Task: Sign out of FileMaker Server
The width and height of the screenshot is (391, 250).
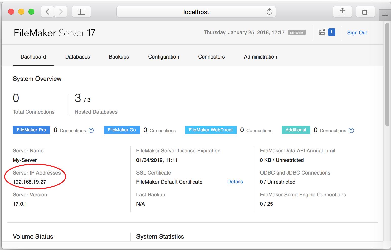Action: click(357, 32)
